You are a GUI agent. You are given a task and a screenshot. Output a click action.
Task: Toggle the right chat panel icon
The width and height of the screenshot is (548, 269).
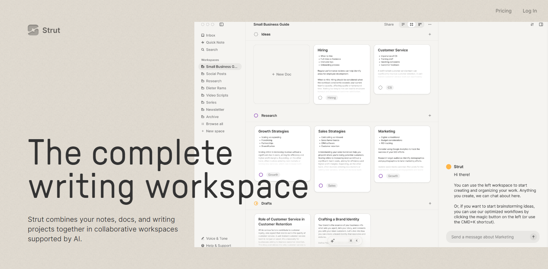[541, 24]
